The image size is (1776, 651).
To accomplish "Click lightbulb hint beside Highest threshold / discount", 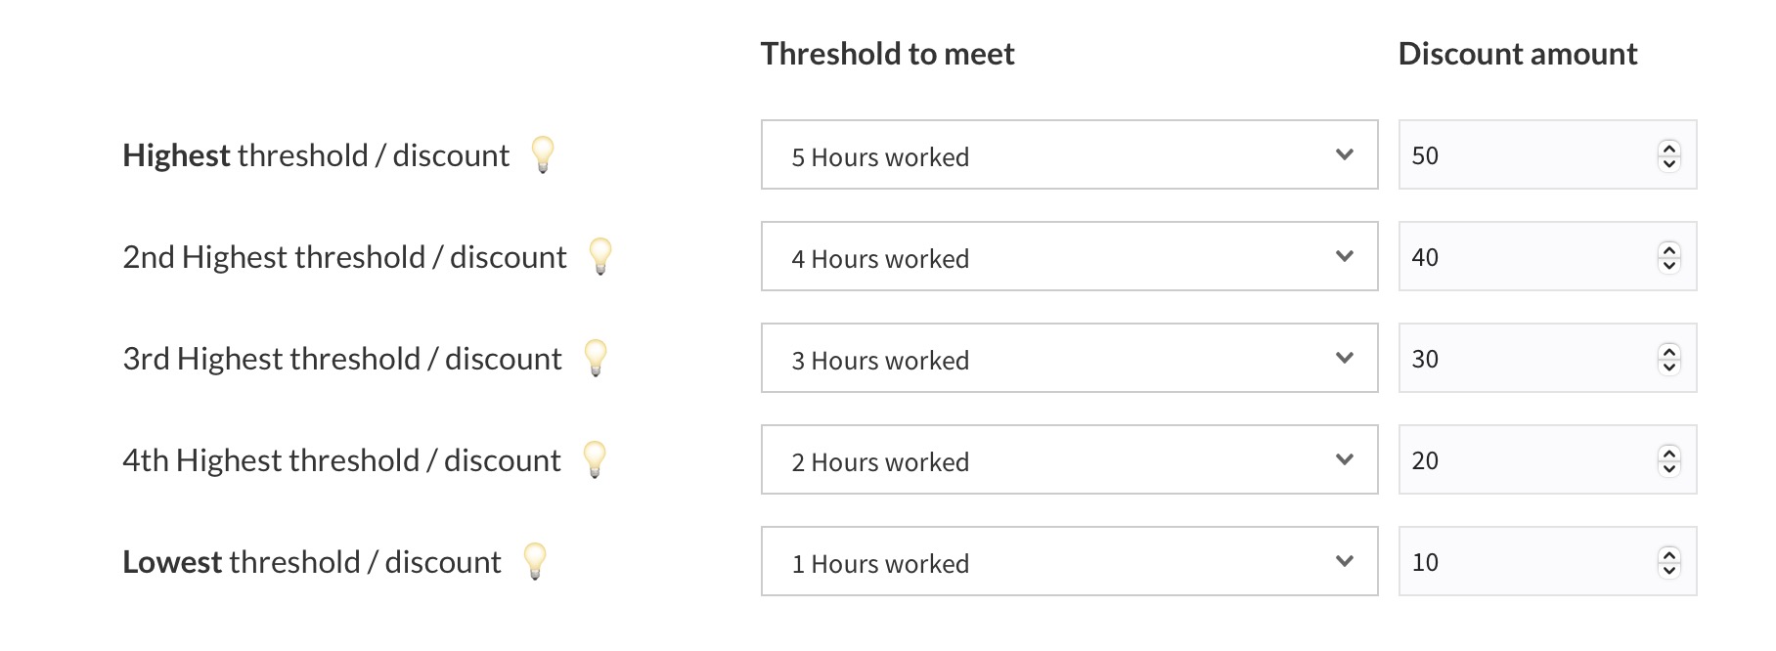I will click(x=543, y=154).
